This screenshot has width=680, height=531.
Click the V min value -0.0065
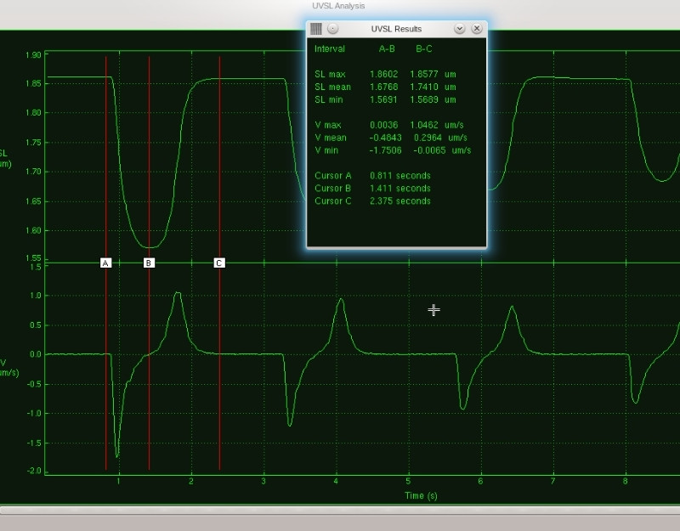pyautogui.click(x=429, y=150)
